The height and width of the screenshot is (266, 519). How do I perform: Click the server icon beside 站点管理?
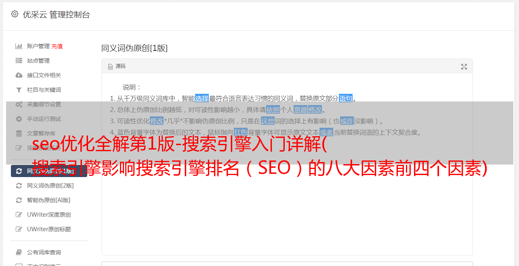coord(19,61)
